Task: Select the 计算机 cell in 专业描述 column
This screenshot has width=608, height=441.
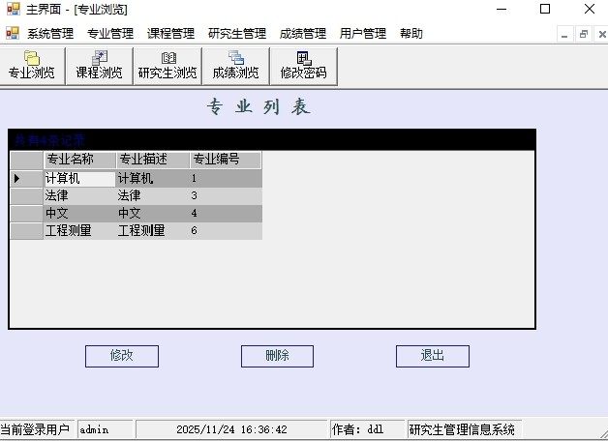Action: coord(153,179)
